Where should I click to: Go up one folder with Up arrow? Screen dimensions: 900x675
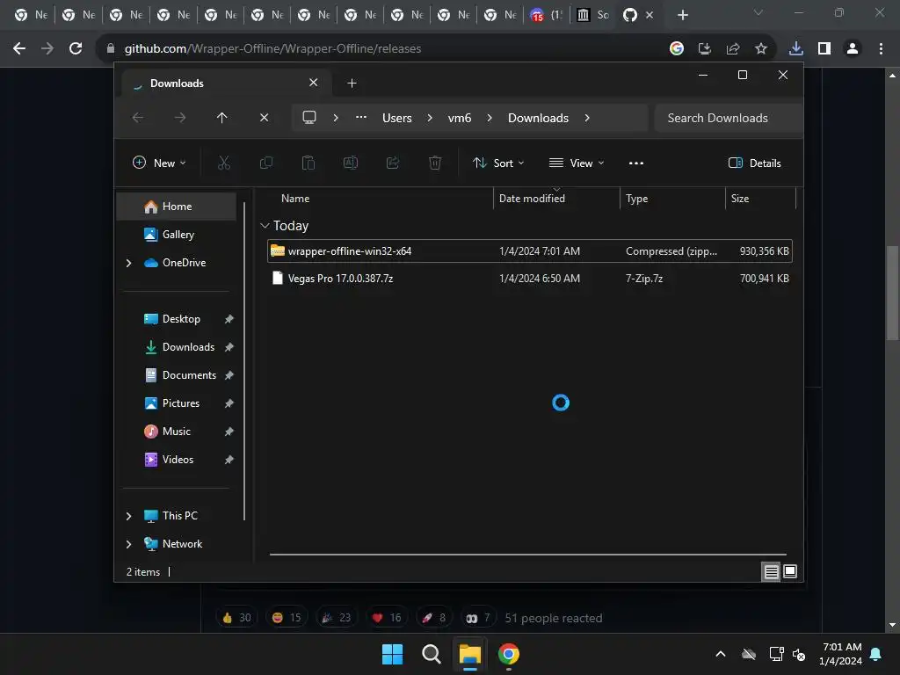coord(221,118)
